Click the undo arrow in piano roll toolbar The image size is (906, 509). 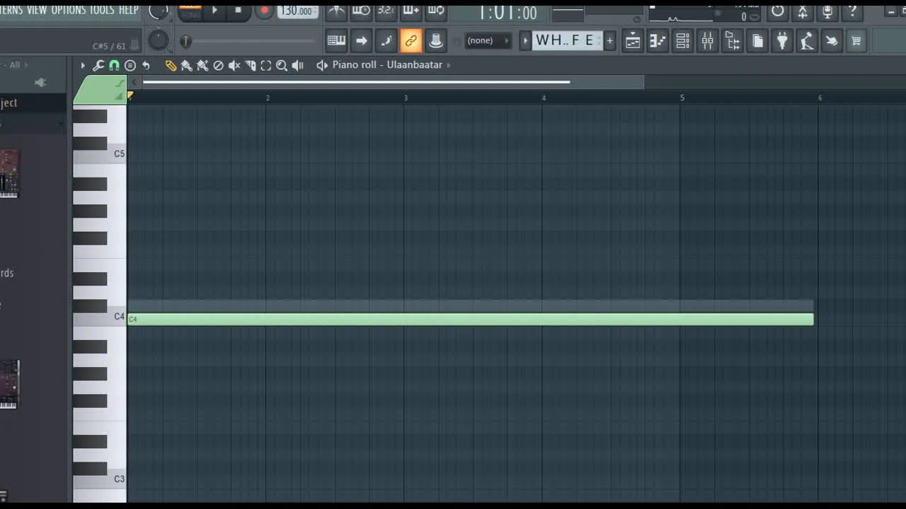[146, 65]
